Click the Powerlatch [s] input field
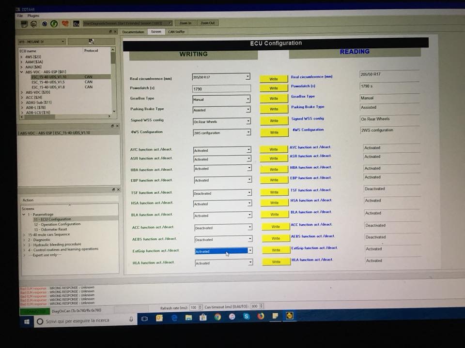465x348 pixels. click(x=221, y=88)
